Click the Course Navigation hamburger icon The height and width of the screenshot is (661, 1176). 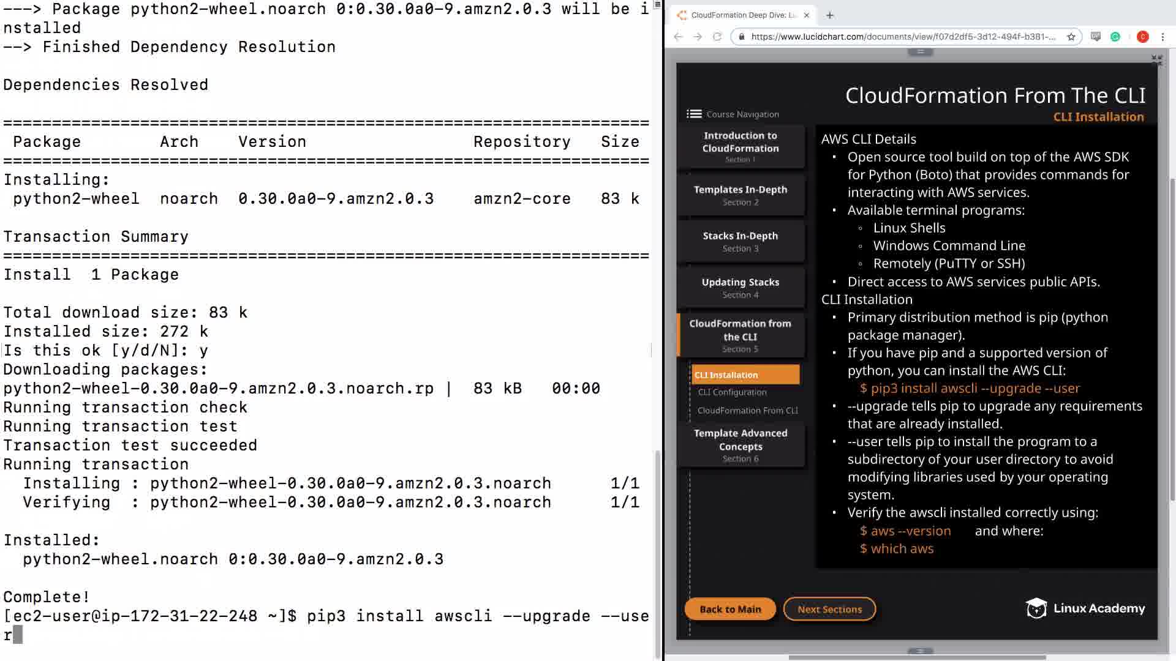pos(694,114)
